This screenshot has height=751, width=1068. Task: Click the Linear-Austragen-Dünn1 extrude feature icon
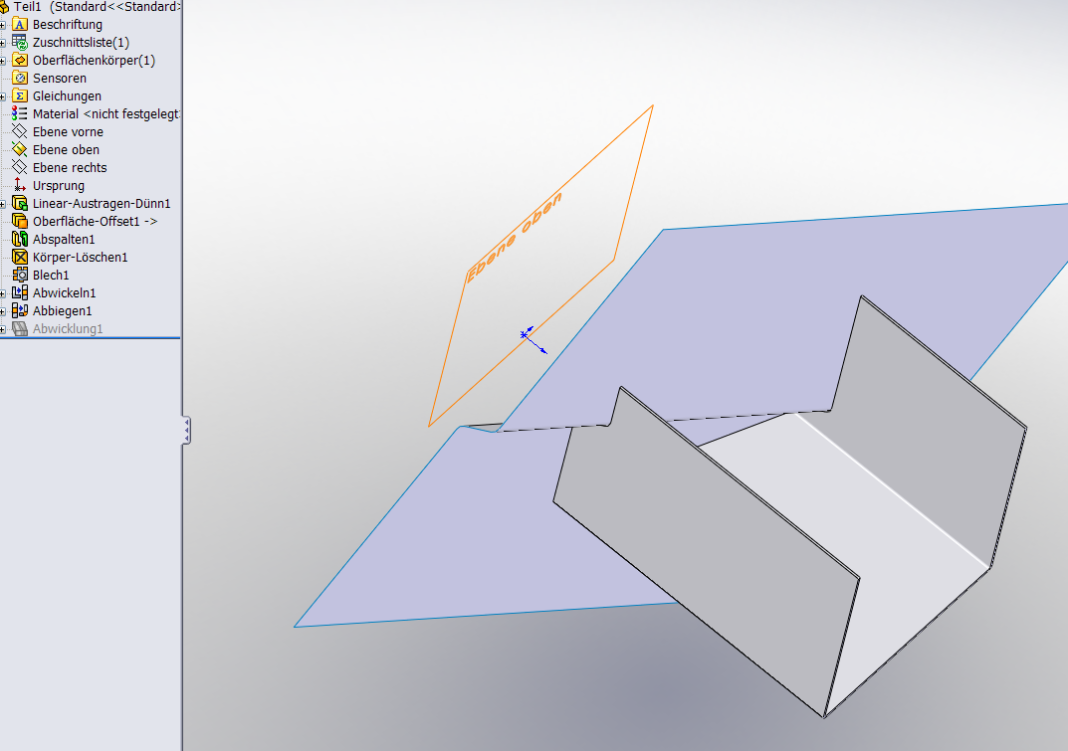pyautogui.click(x=20, y=204)
